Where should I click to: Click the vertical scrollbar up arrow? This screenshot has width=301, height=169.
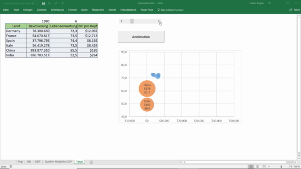coord(299,16)
